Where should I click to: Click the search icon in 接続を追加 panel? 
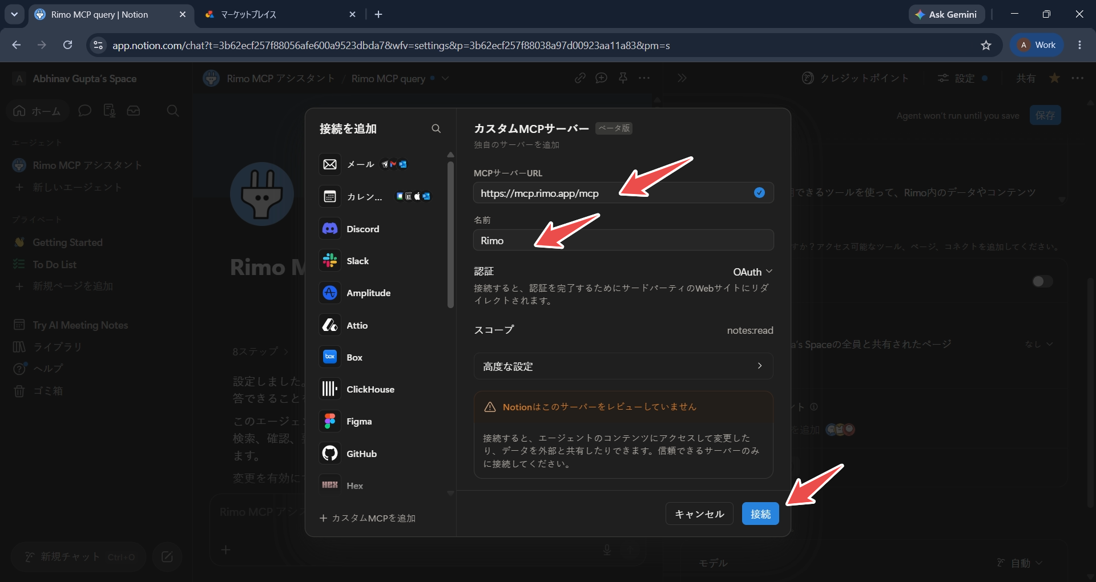pyautogui.click(x=436, y=129)
